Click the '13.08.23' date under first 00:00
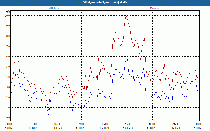The height and width of the screenshot is (131, 210). (x=10, y=128)
